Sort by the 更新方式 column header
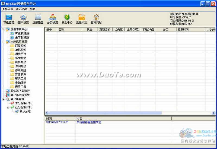This screenshot has width=217, height=149. pyautogui.click(x=105, y=29)
